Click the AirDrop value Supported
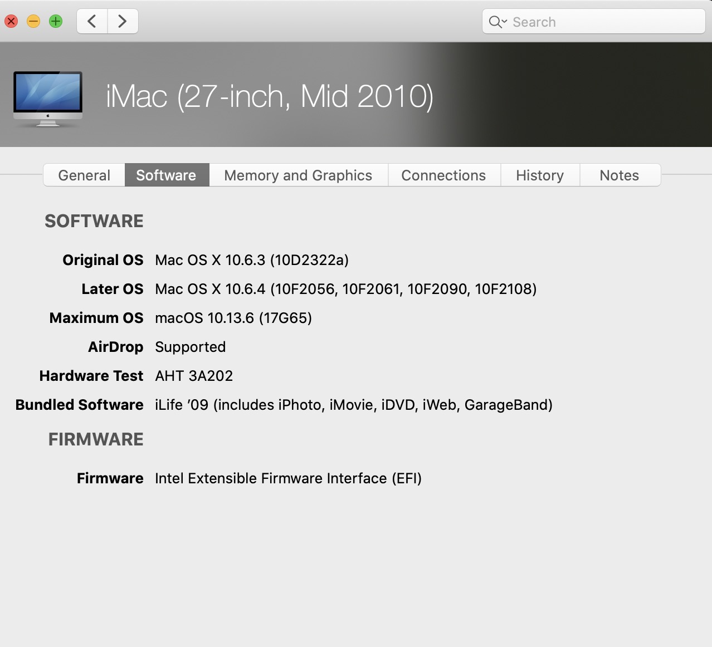712x647 pixels. point(190,347)
